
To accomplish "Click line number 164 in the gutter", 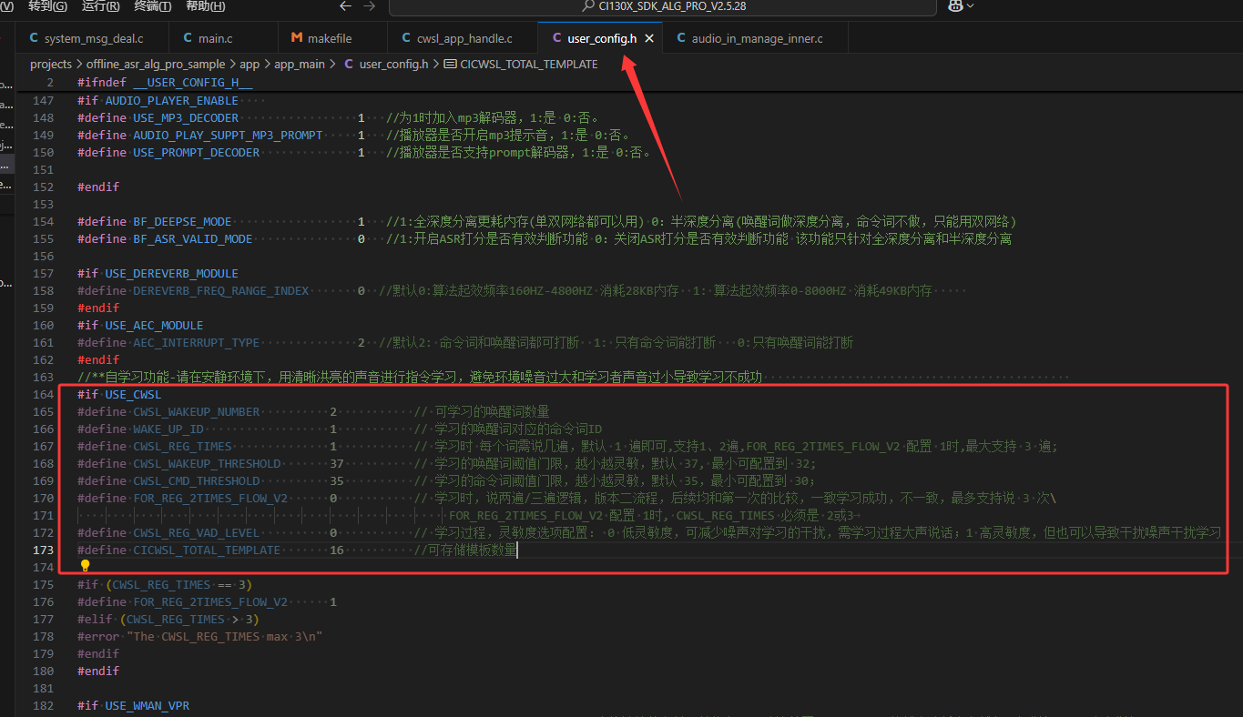I will (x=43, y=394).
